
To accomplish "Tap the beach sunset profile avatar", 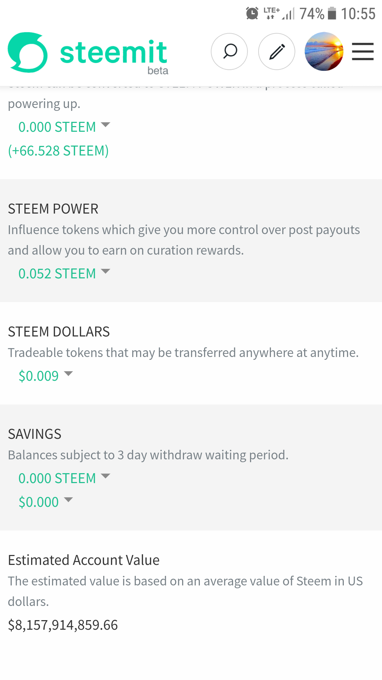I will [324, 52].
